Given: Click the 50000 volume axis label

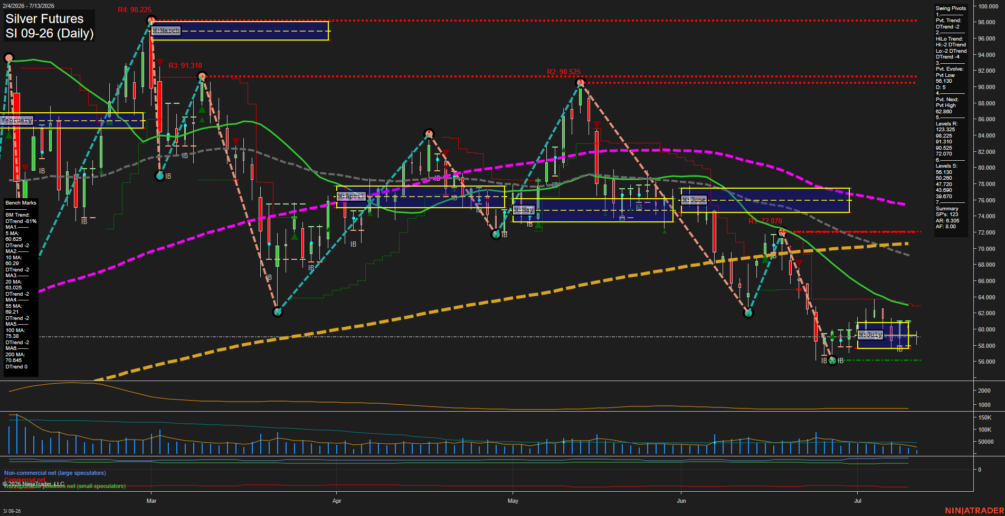Looking at the screenshot, I should tap(986, 442).
